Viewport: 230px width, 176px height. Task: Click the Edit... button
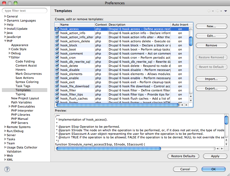(211, 36)
